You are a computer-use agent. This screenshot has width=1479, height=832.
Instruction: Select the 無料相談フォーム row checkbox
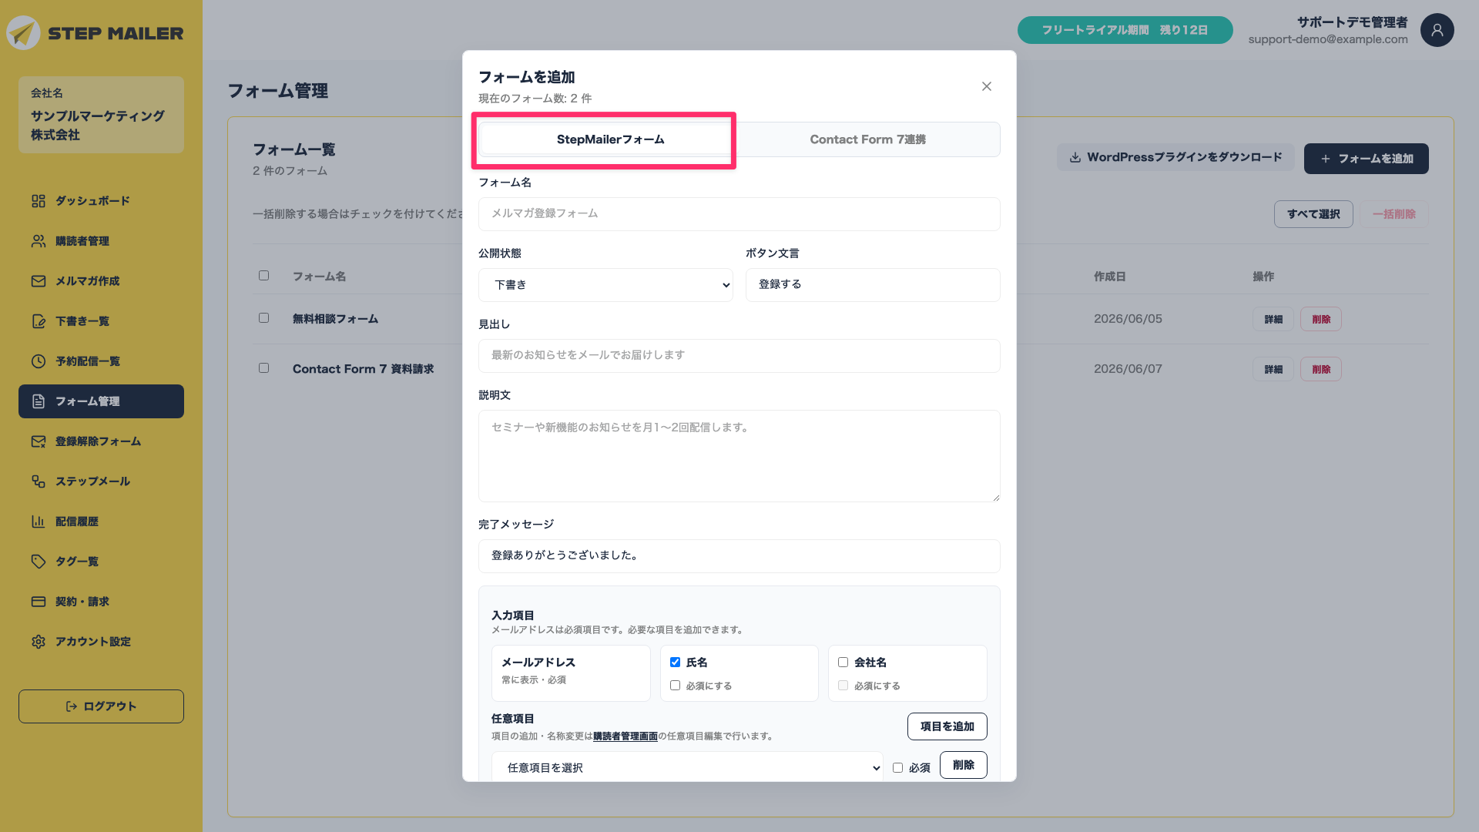[x=263, y=318]
